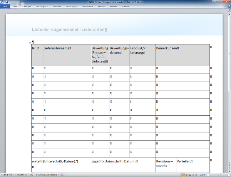Click the word count Wörter: 20 indicator
The image size is (231, 177).
22,175
